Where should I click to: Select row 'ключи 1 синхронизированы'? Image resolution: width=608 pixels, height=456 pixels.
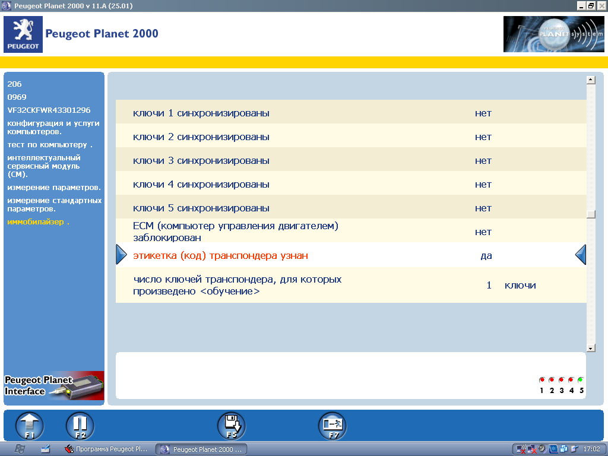351,113
